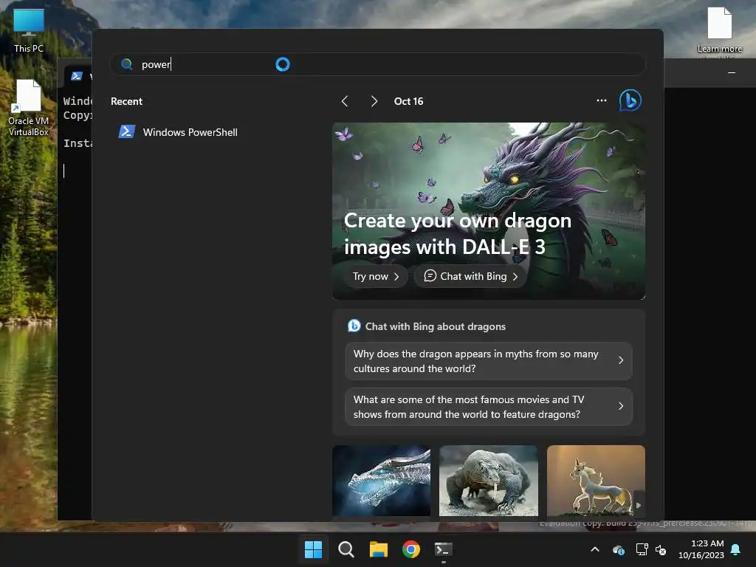Select the Windows PowerShell recent entry text
Screen dimensions: 756x567
(190, 132)
